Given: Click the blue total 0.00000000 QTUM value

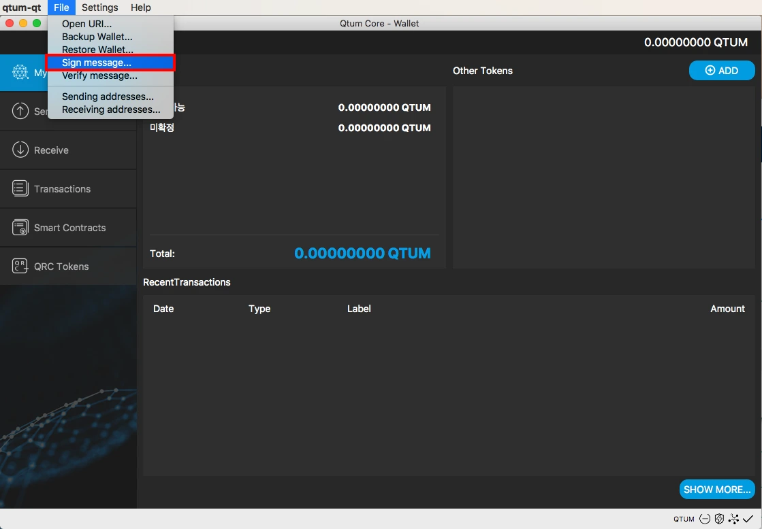Looking at the screenshot, I should (x=362, y=254).
